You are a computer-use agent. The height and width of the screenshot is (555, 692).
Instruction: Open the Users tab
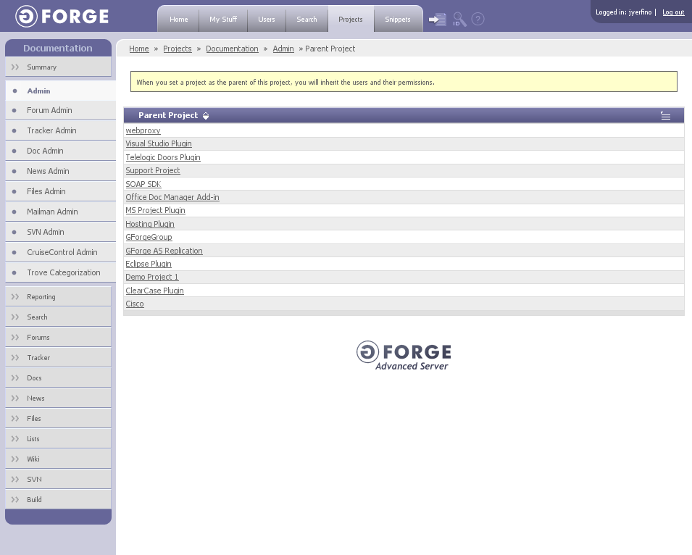267,20
